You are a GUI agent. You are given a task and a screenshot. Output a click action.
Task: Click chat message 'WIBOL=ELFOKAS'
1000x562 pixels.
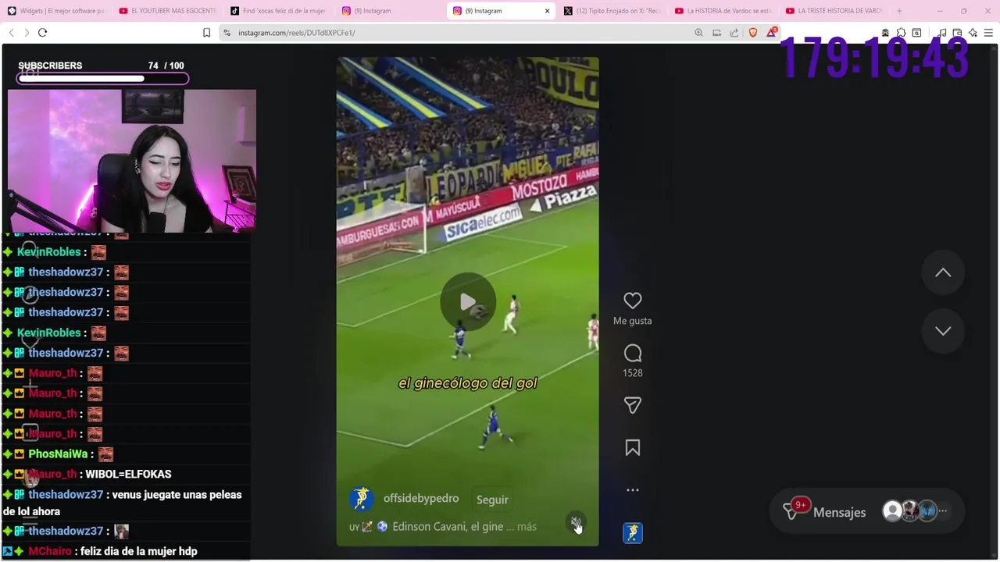point(128,474)
